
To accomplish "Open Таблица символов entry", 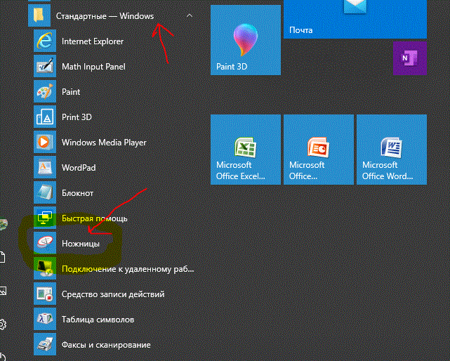I will pos(98,320).
